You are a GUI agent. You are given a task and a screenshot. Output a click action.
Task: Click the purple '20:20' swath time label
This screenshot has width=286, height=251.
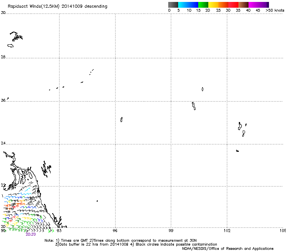[x=31, y=234]
